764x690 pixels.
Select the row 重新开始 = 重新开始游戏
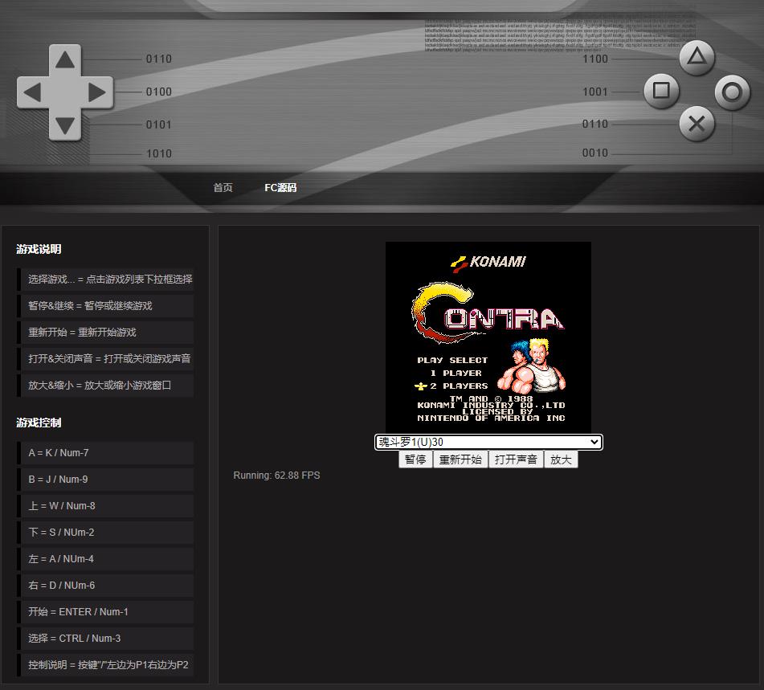tap(105, 333)
